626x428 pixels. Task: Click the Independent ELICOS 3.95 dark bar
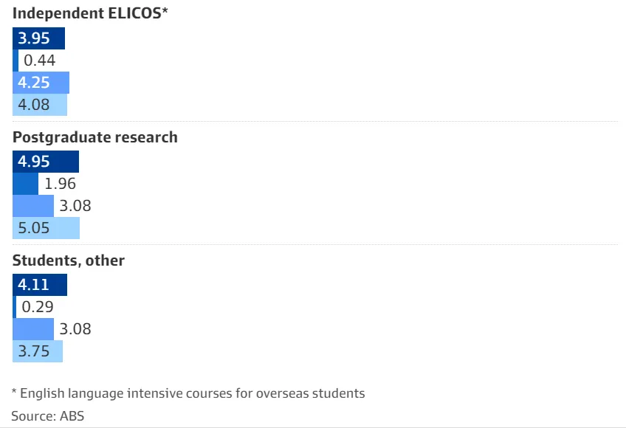pos(38,38)
